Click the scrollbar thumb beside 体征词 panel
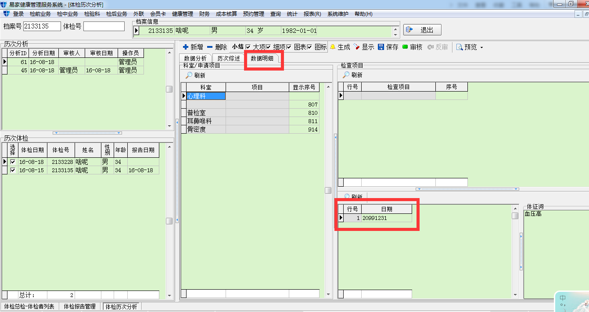Image resolution: width=589 pixels, height=312 pixels. (515, 216)
